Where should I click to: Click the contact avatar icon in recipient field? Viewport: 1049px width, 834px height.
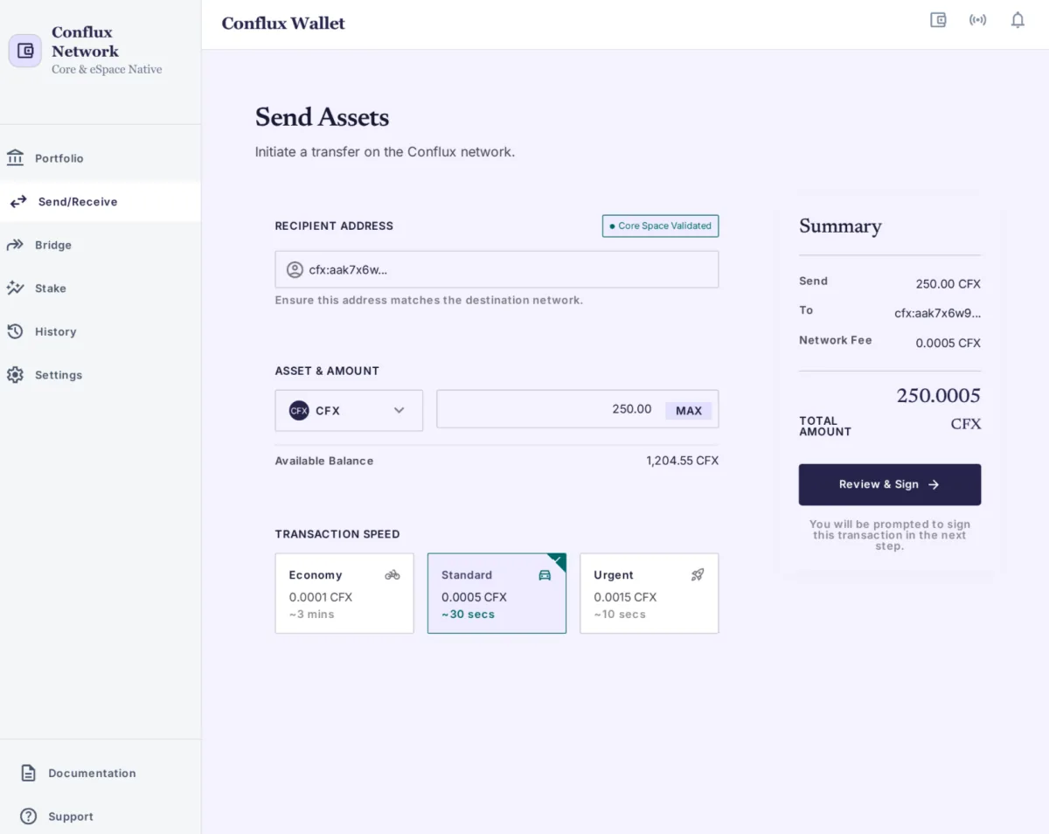tap(295, 269)
